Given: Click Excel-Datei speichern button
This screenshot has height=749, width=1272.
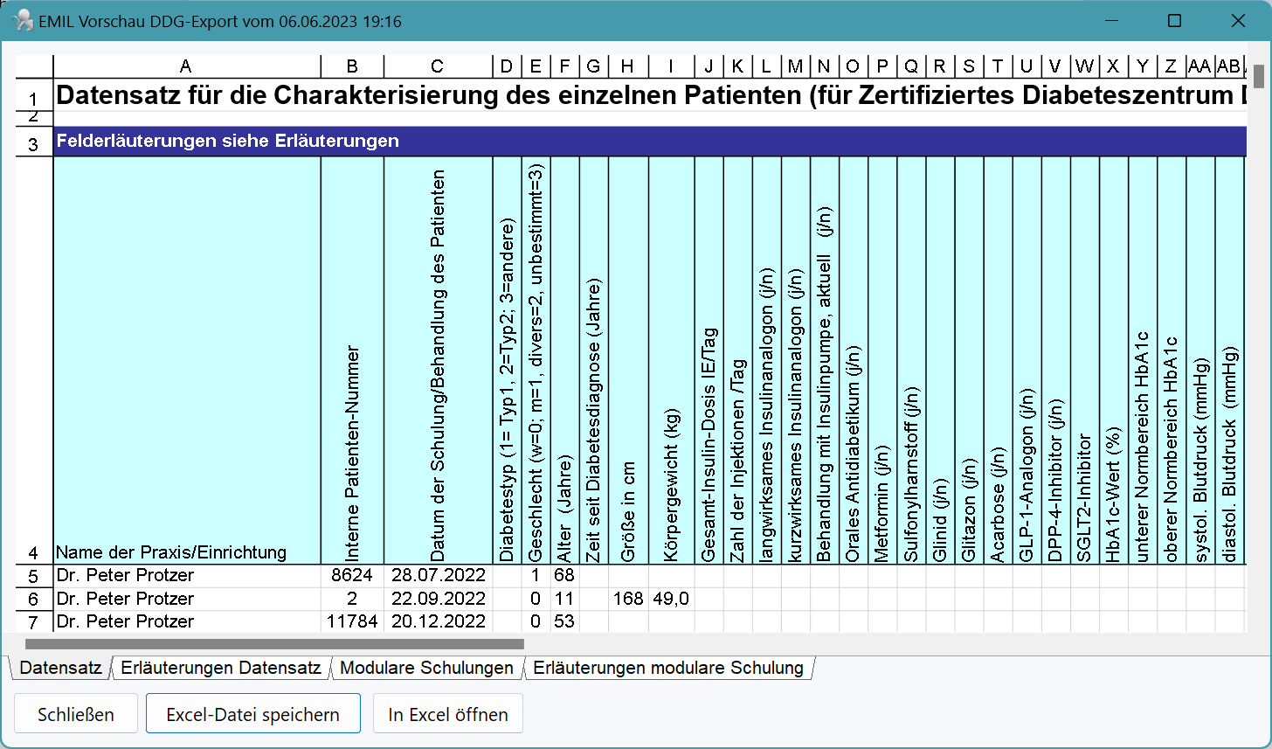Looking at the screenshot, I should click(x=252, y=714).
